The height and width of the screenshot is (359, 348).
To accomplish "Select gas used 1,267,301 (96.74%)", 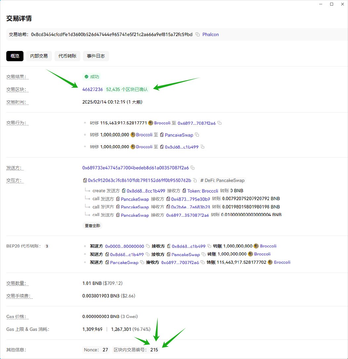I will [x=131, y=329].
